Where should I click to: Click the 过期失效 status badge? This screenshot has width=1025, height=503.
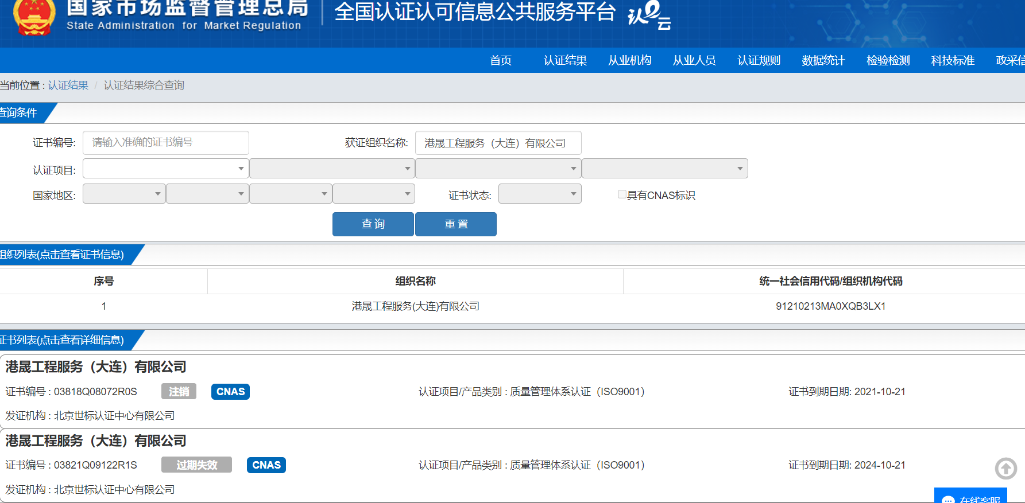click(196, 465)
